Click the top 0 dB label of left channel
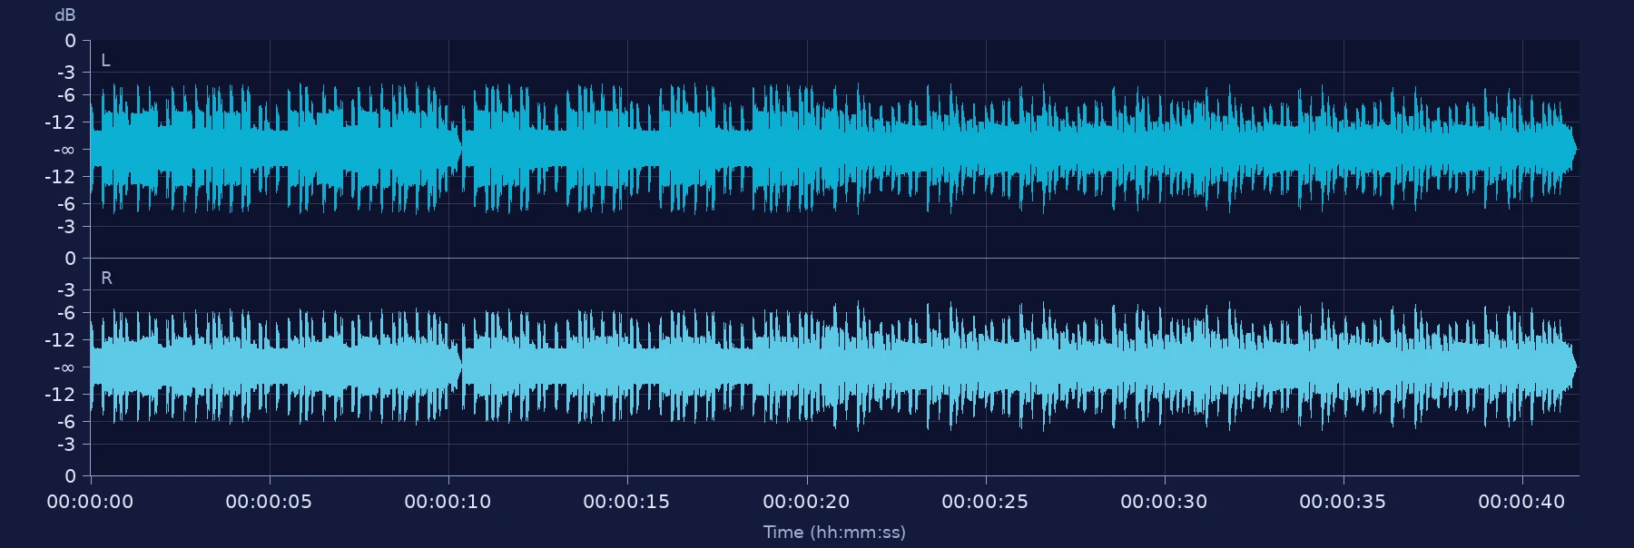 [x=70, y=41]
